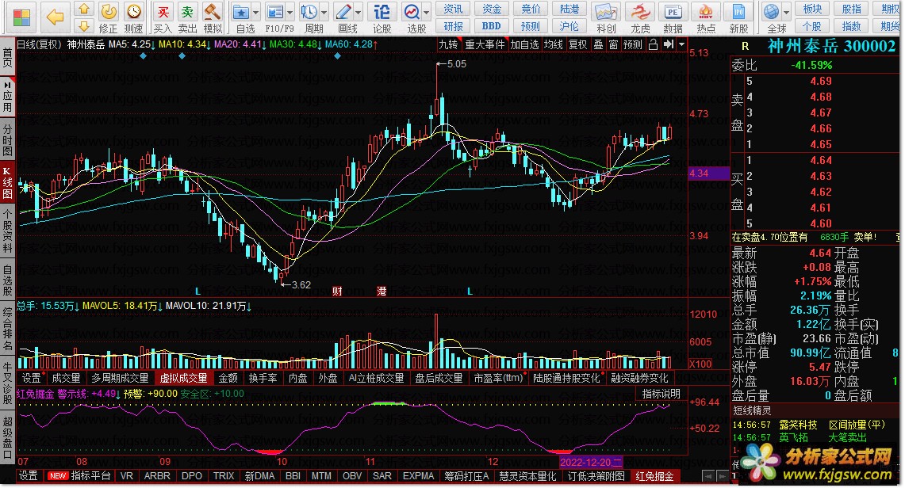
Task: Select the 订低决策附图 indicator tab
Action: (x=596, y=476)
